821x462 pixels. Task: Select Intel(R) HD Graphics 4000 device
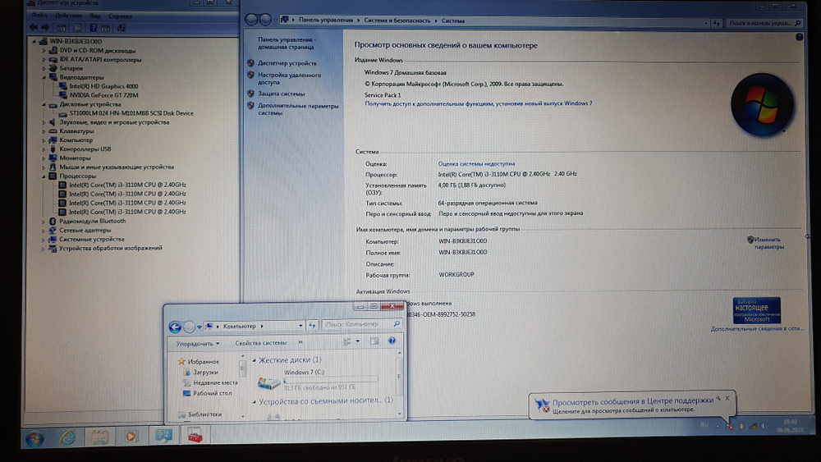[x=103, y=86]
